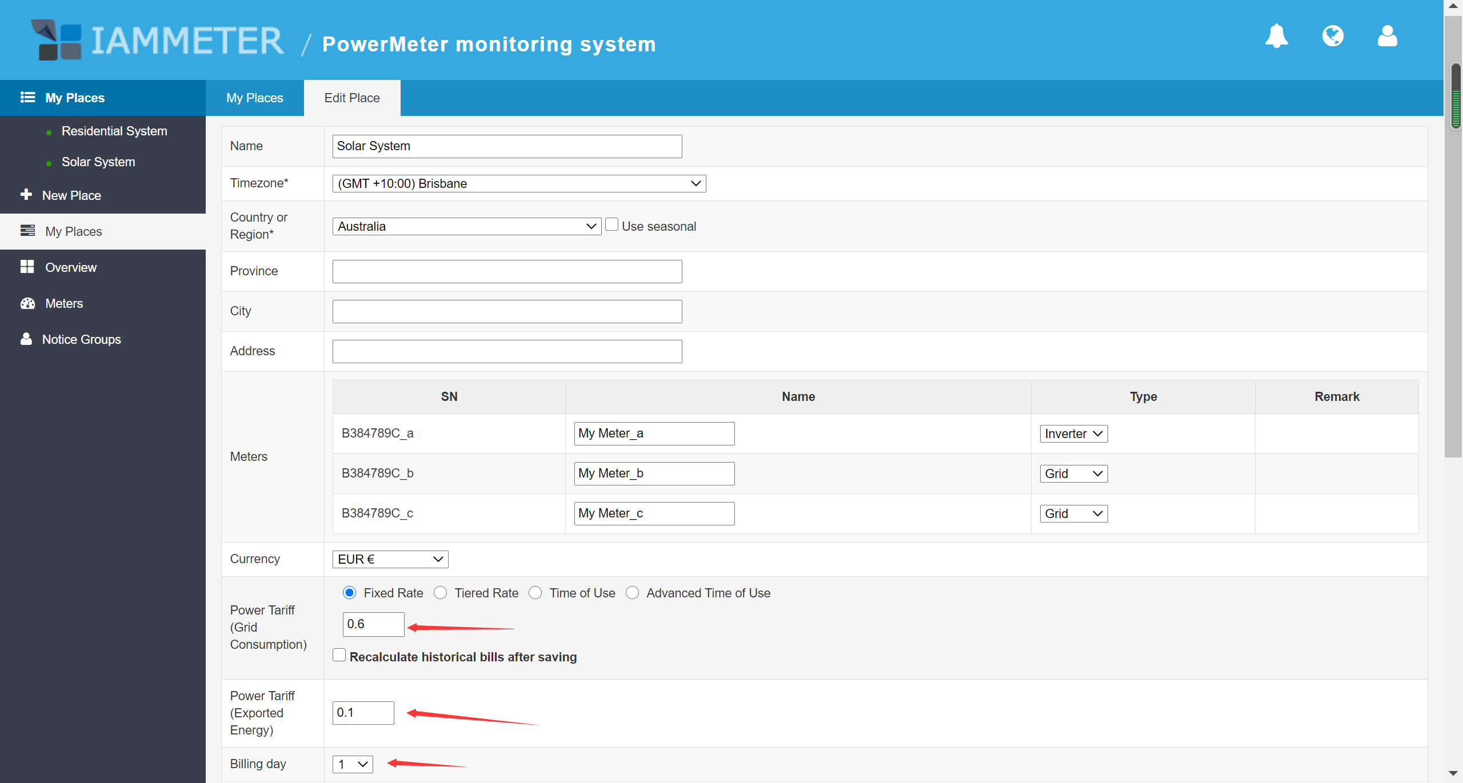This screenshot has width=1463, height=783.
Task: Click the Province input field
Action: [x=507, y=271]
